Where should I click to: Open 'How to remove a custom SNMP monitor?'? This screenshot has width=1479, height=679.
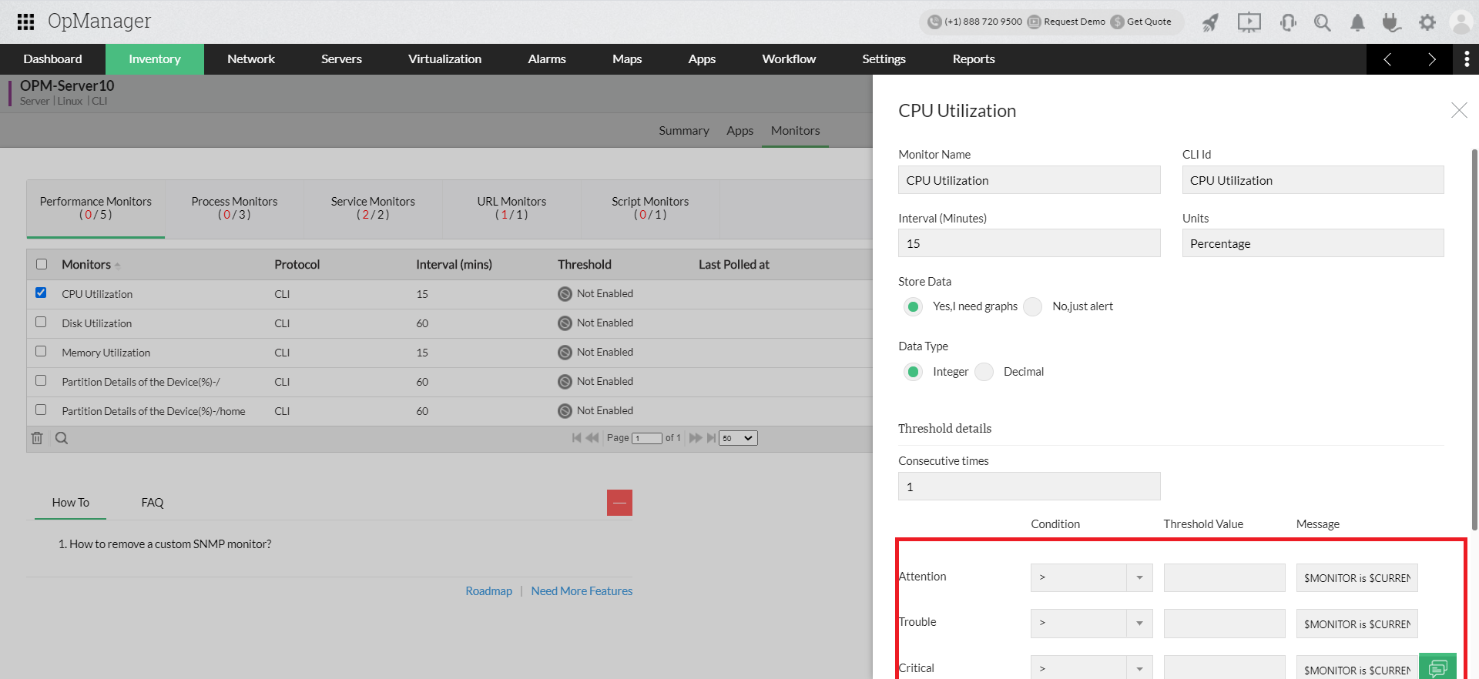pyautogui.click(x=170, y=544)
